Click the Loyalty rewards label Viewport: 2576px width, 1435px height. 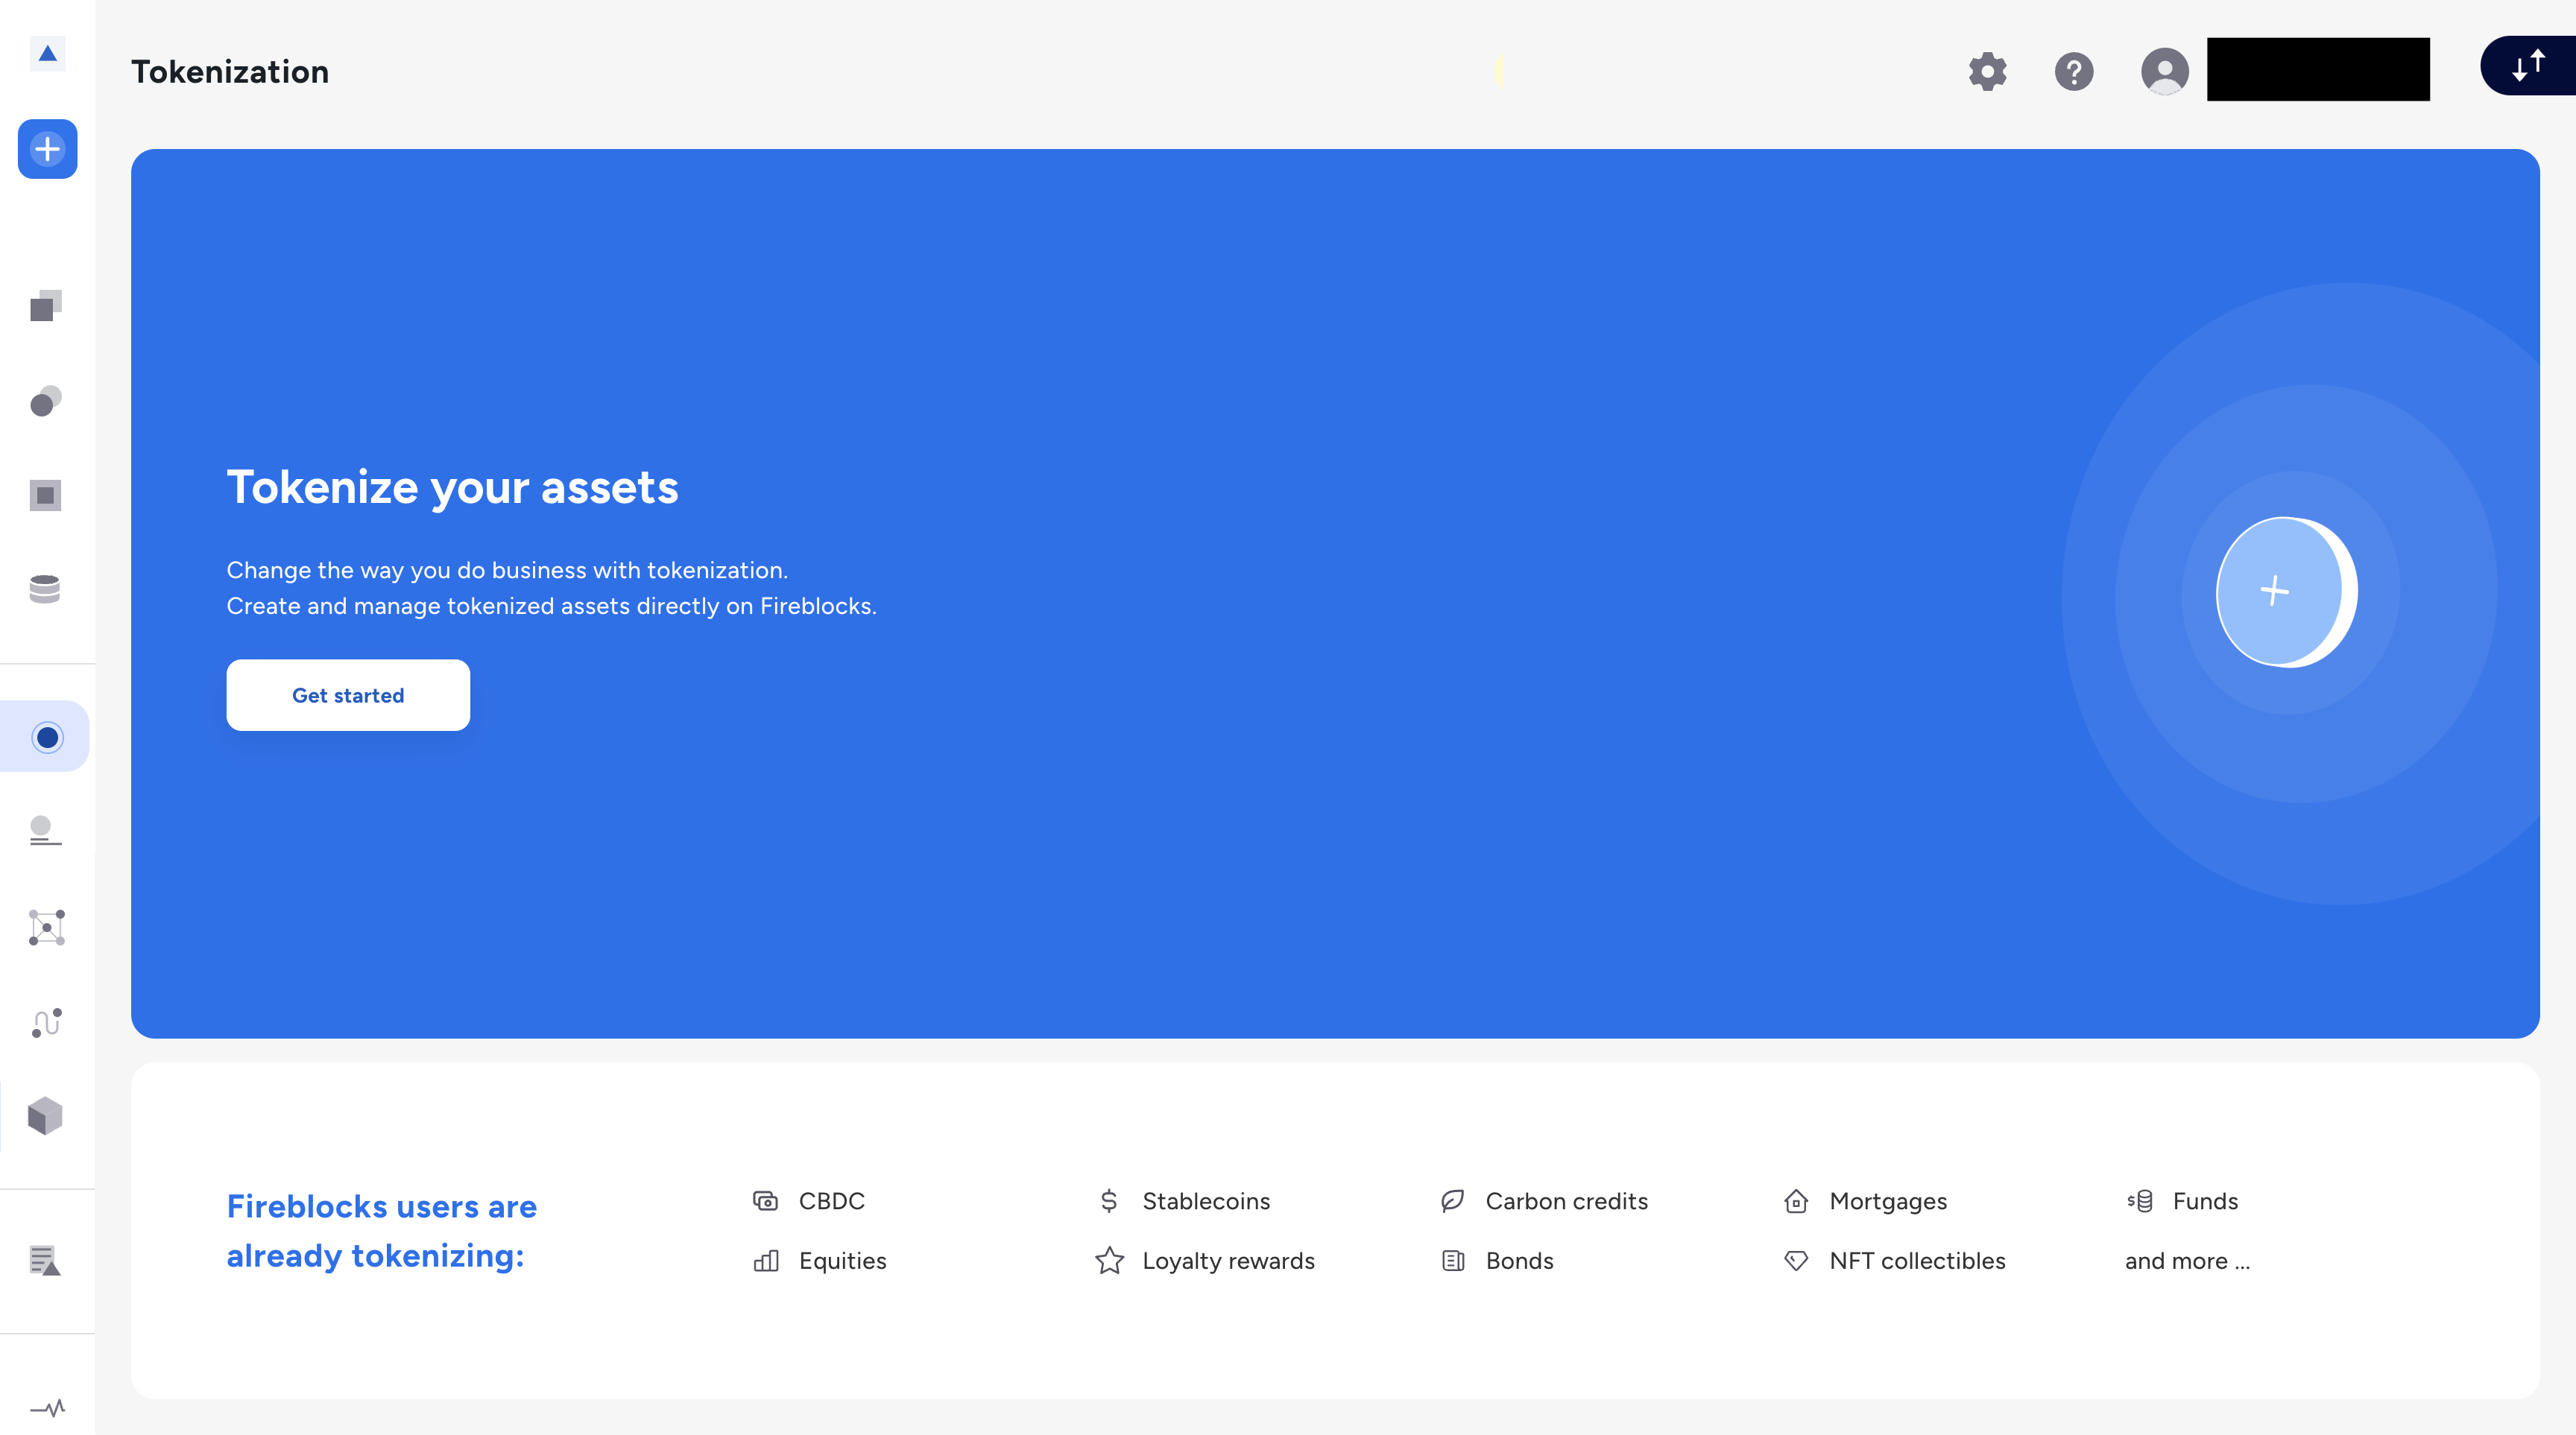(x=1228, y=1261)
